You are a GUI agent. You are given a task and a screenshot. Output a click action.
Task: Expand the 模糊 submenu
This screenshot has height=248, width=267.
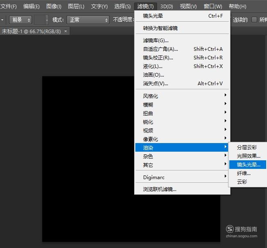click(x=182, y=105)
